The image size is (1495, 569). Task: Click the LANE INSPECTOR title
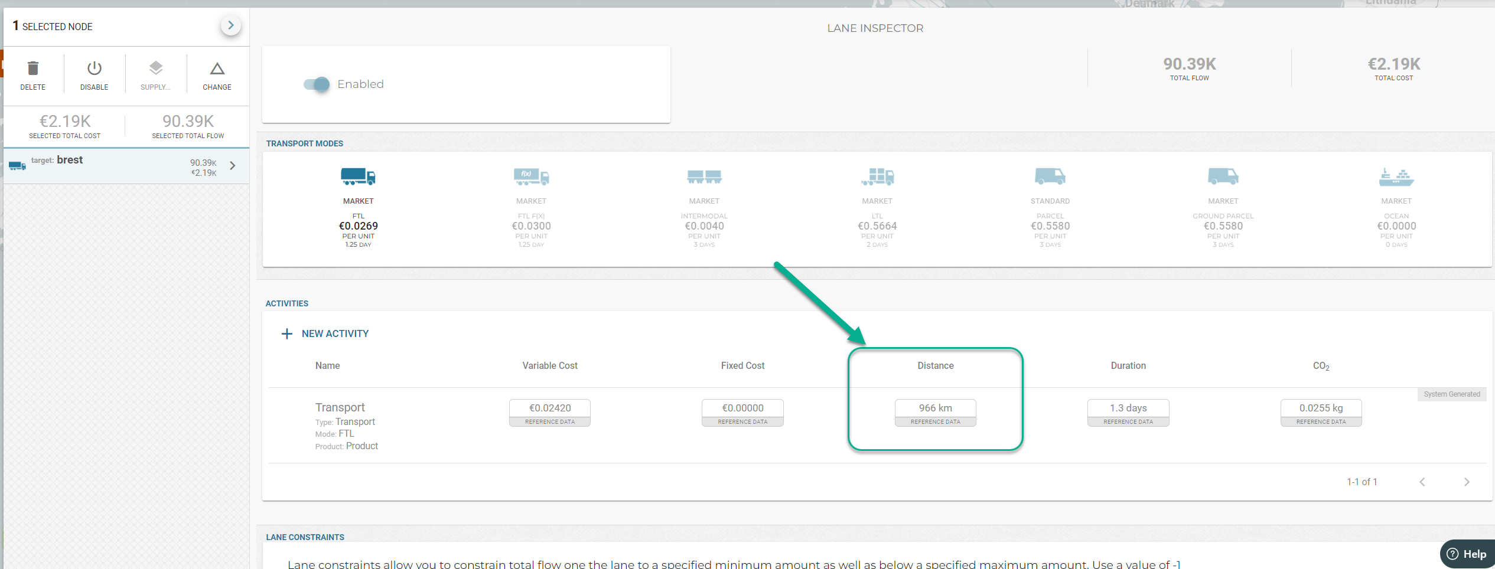click(875, 28)
